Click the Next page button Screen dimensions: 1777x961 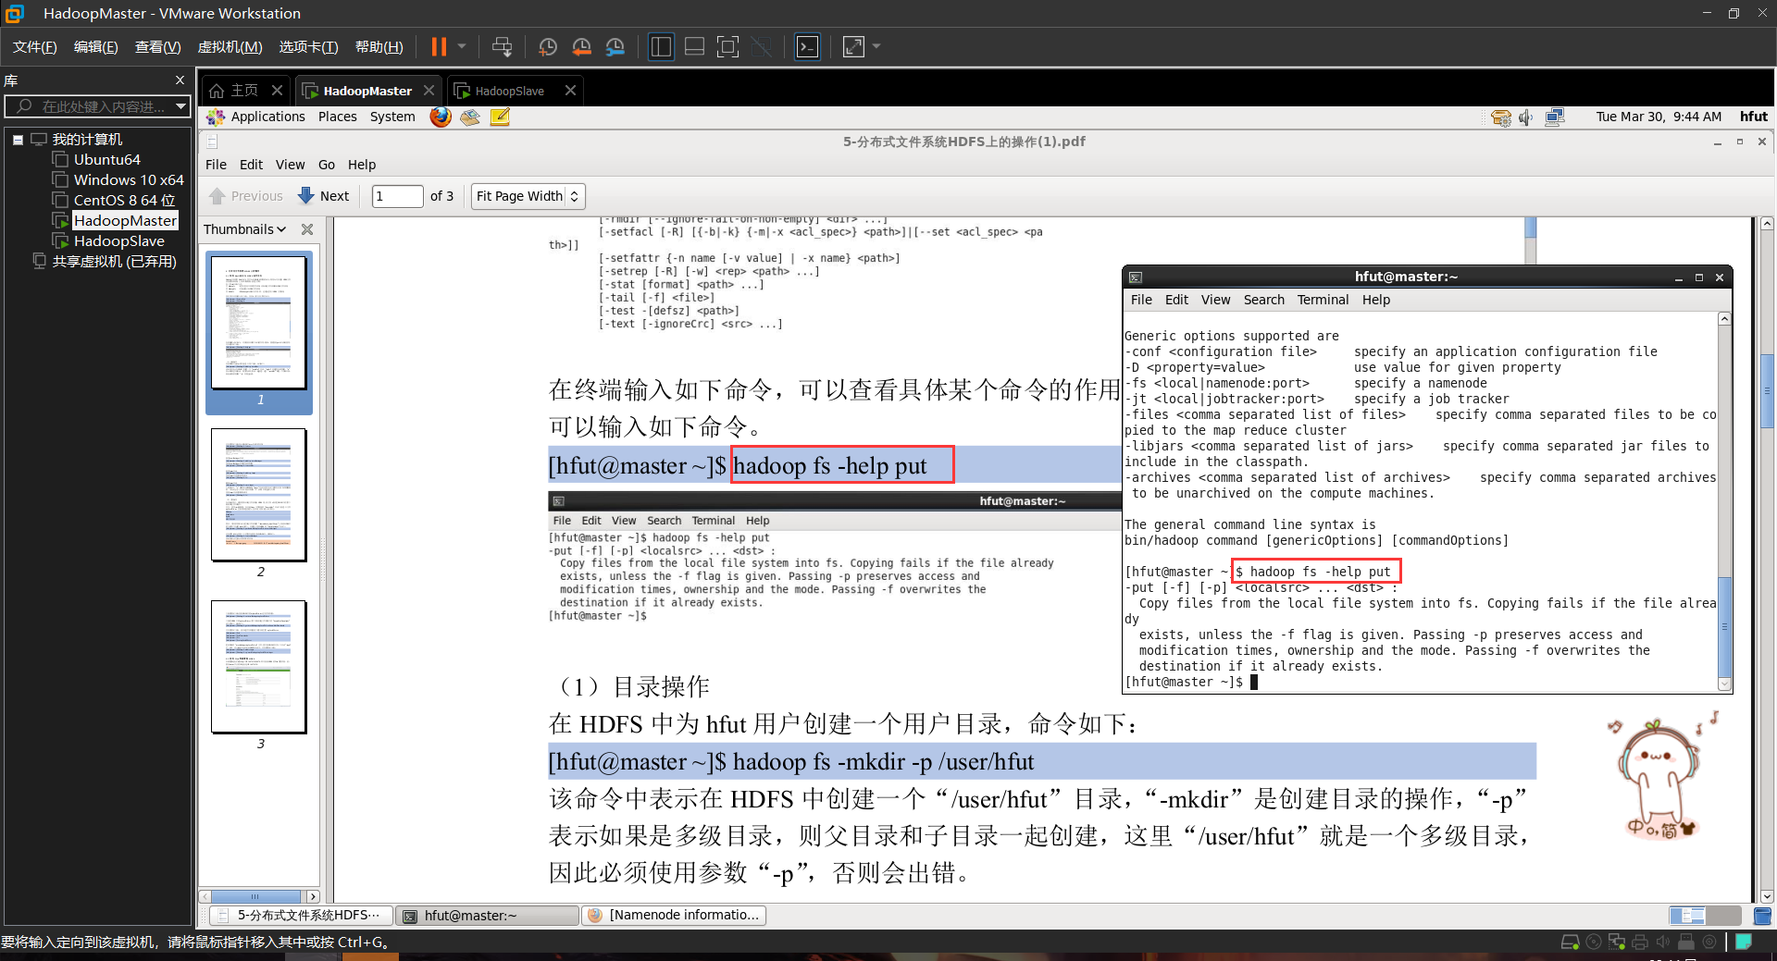323,196
